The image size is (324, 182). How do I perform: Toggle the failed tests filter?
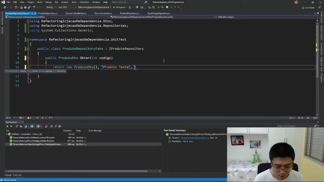[39, 126]
